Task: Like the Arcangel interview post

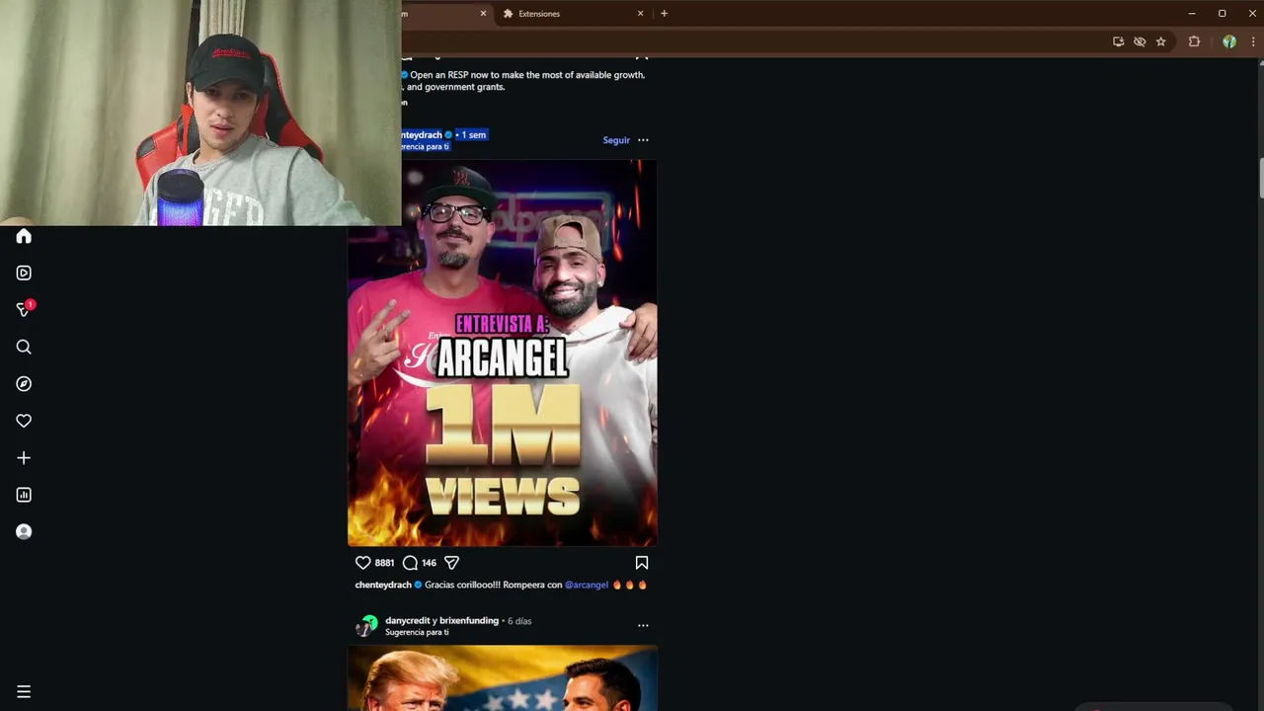Action: coord(362,563)
